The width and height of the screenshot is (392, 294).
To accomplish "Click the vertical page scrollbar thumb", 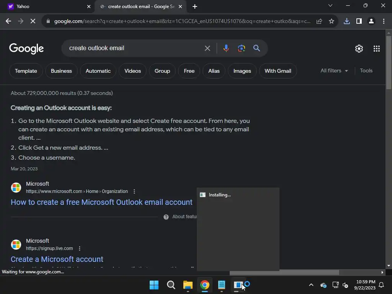I will click(389, 62).
